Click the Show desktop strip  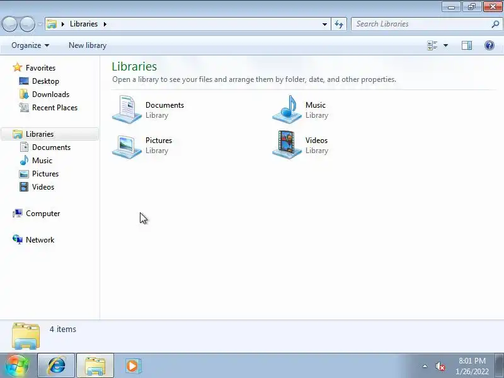pos(499,366)
